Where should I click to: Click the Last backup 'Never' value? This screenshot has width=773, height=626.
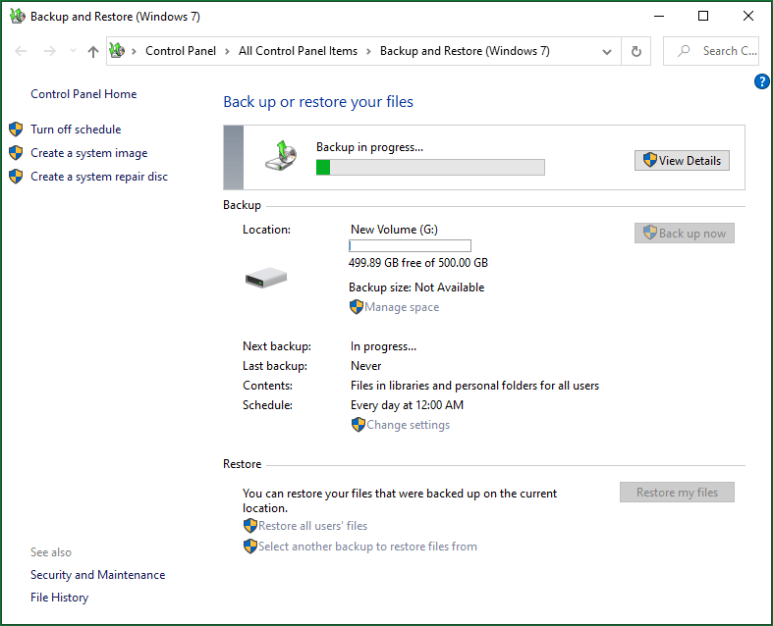[365, 366]
